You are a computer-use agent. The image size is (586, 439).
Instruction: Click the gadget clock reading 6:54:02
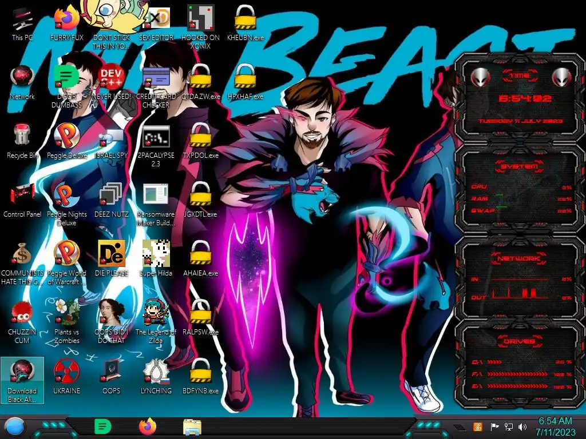coord(525,98)
